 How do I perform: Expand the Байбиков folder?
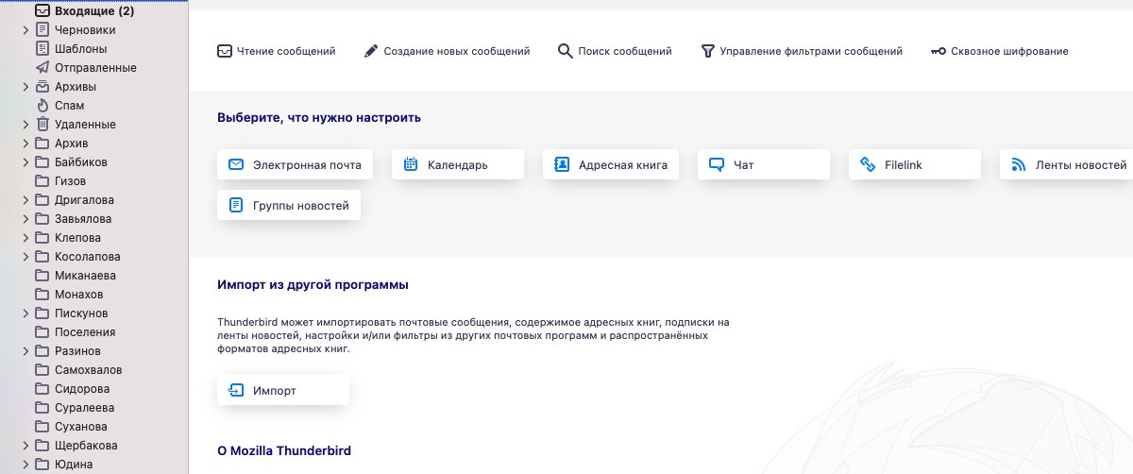(25, 162)
